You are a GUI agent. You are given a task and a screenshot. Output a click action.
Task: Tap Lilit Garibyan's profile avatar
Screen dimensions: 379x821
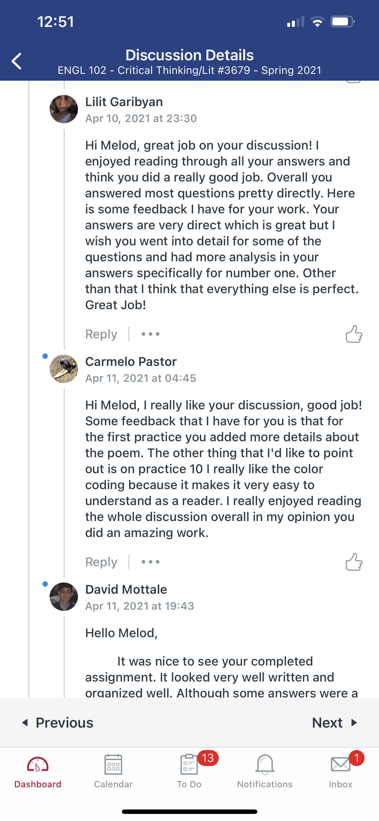pos(64,109)
